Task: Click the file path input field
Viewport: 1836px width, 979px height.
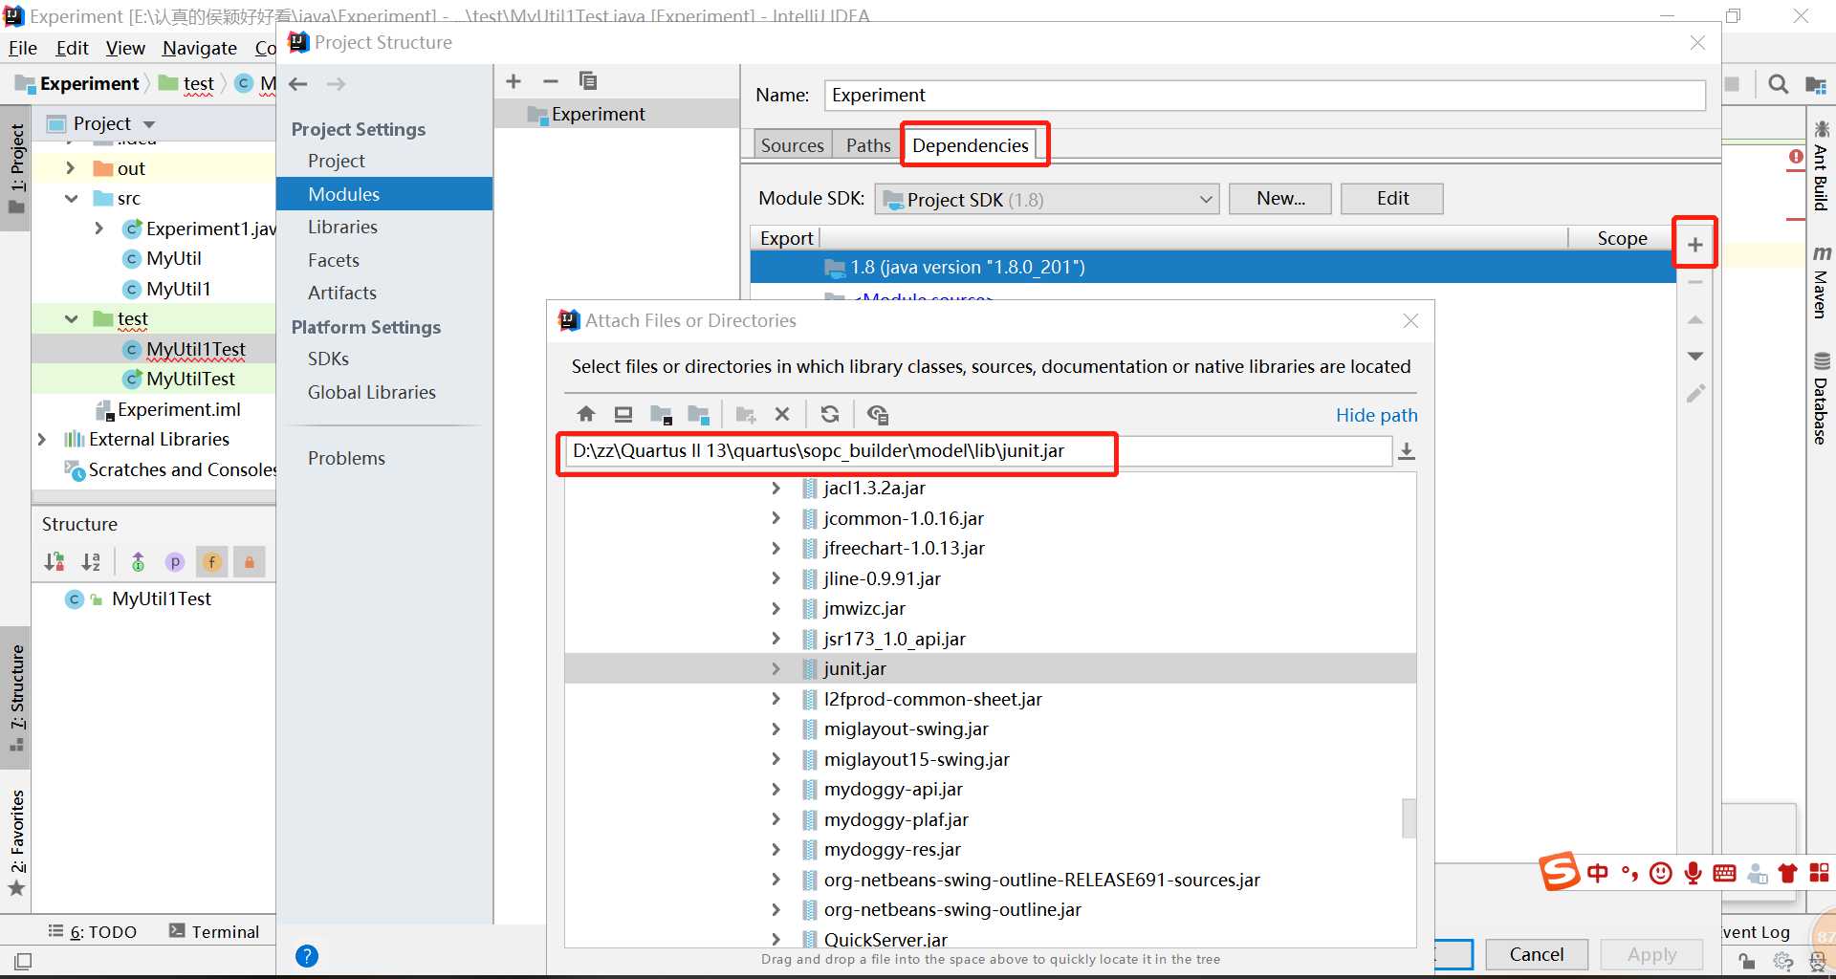Action: pos(977,451)
